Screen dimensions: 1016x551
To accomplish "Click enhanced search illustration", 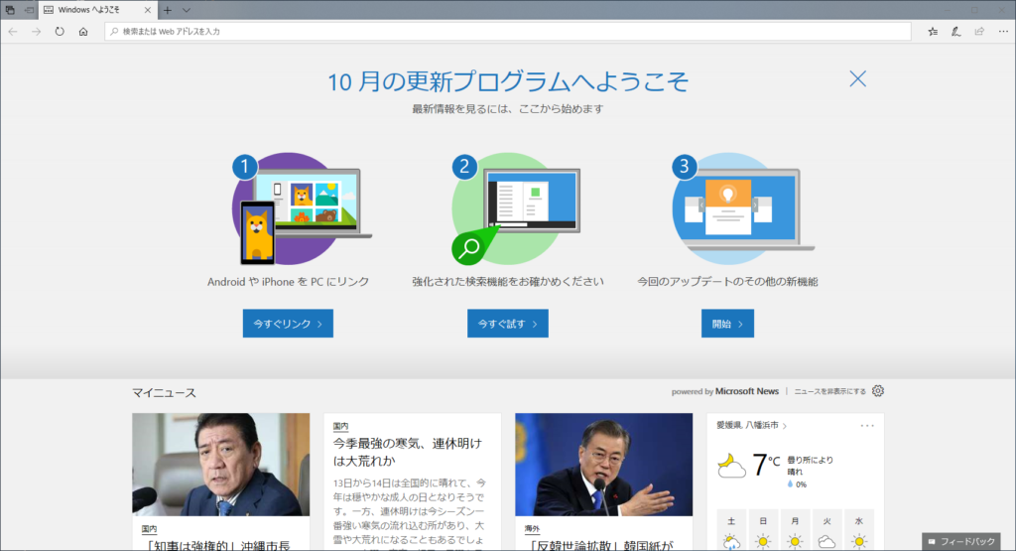I will 516,208.
